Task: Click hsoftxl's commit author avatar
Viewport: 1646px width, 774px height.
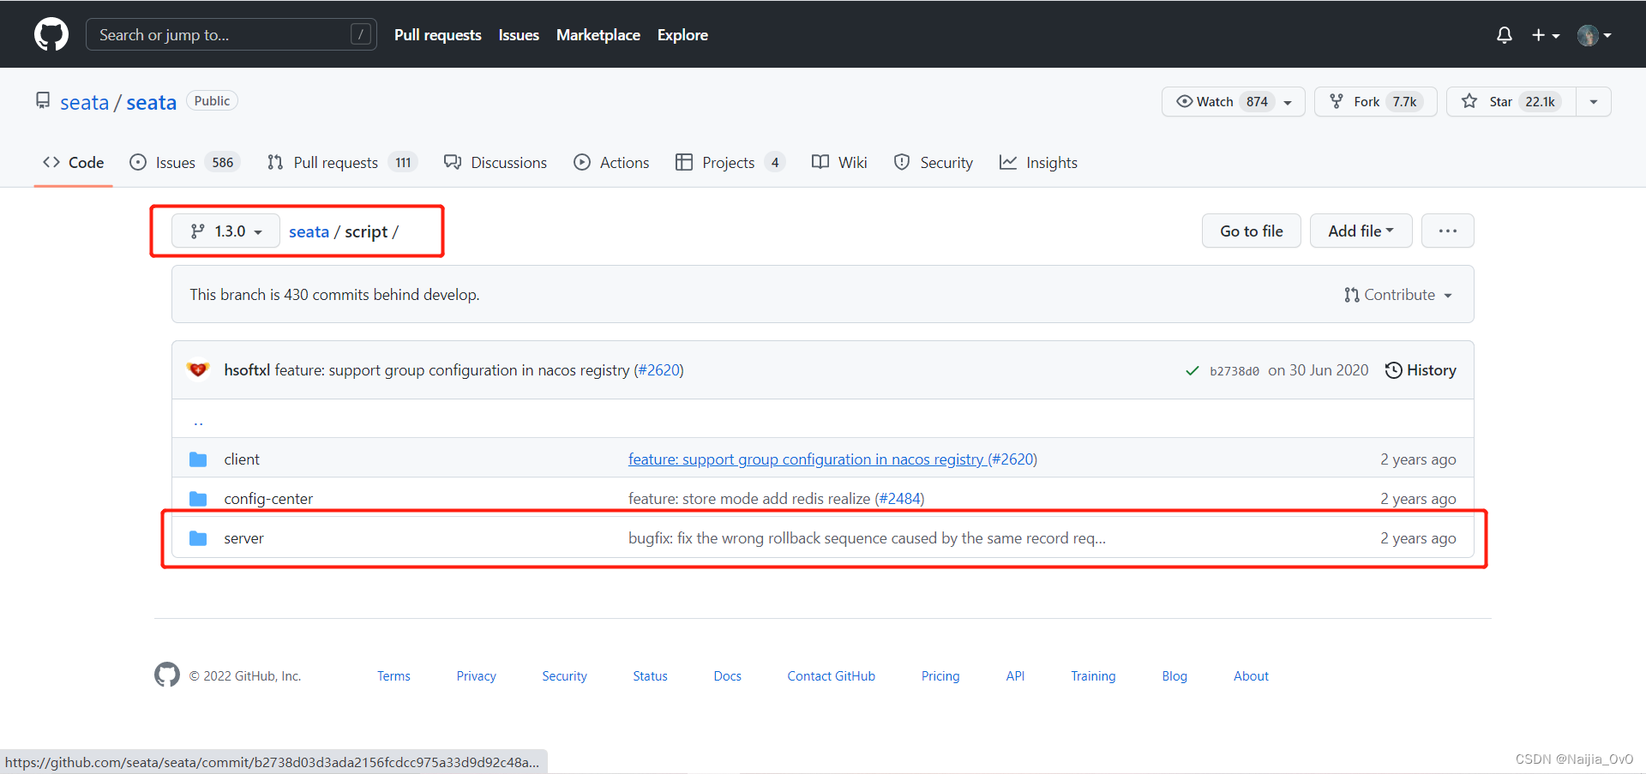Action: pyautogui.click(x=198, y=369)
